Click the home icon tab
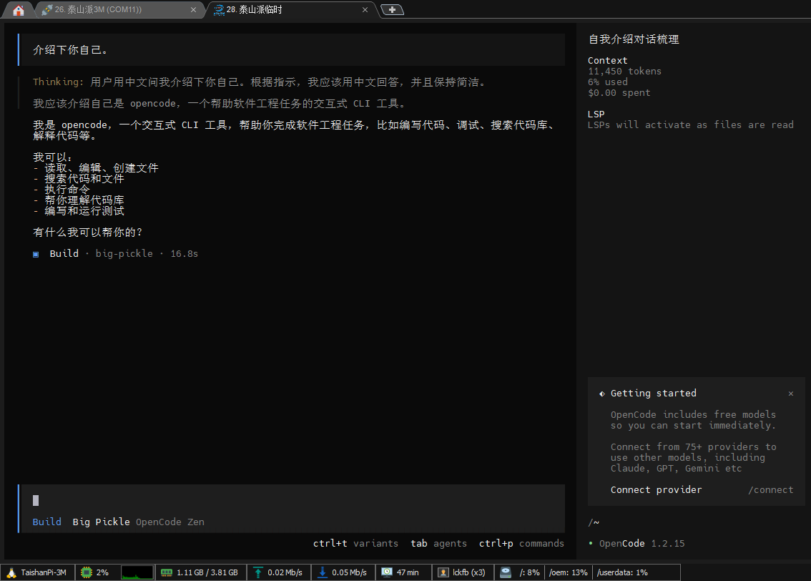 [x=18, y=10]
